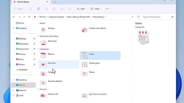Collapse the All photos and videos group
184x103 pixels.
[x=38, y=36]
